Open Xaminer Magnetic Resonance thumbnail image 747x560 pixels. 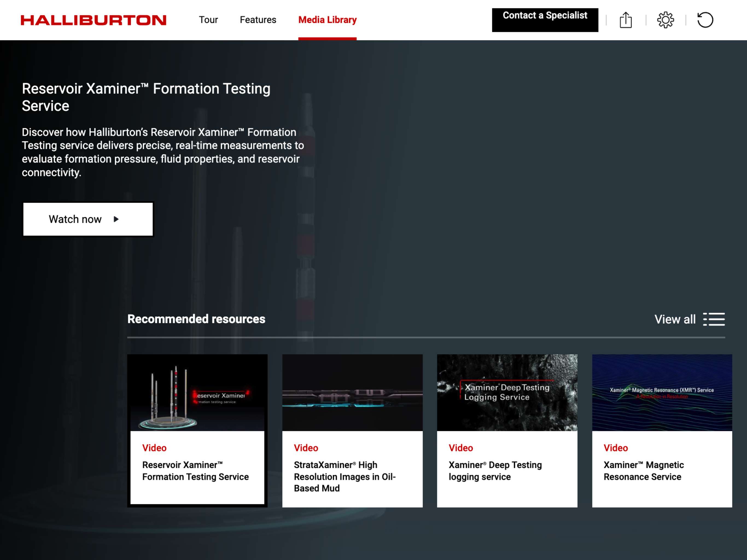tap(662, 392)
